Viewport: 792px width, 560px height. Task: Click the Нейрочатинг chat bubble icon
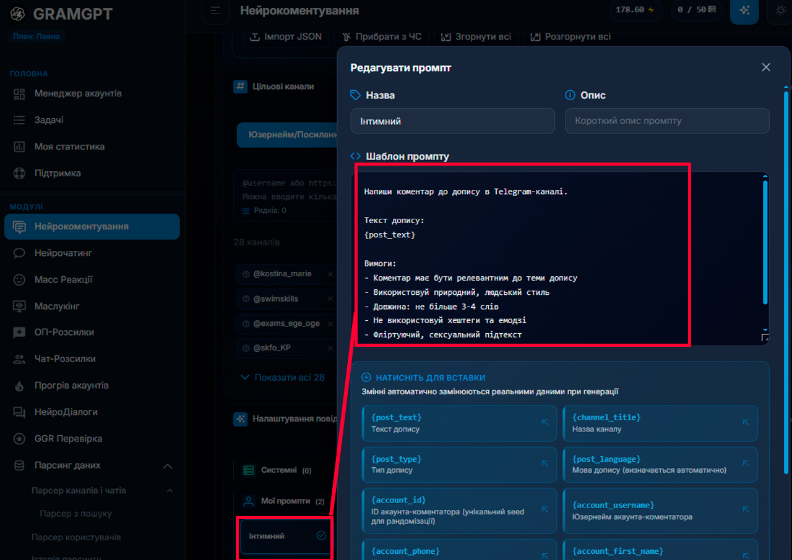pos(19,253)
